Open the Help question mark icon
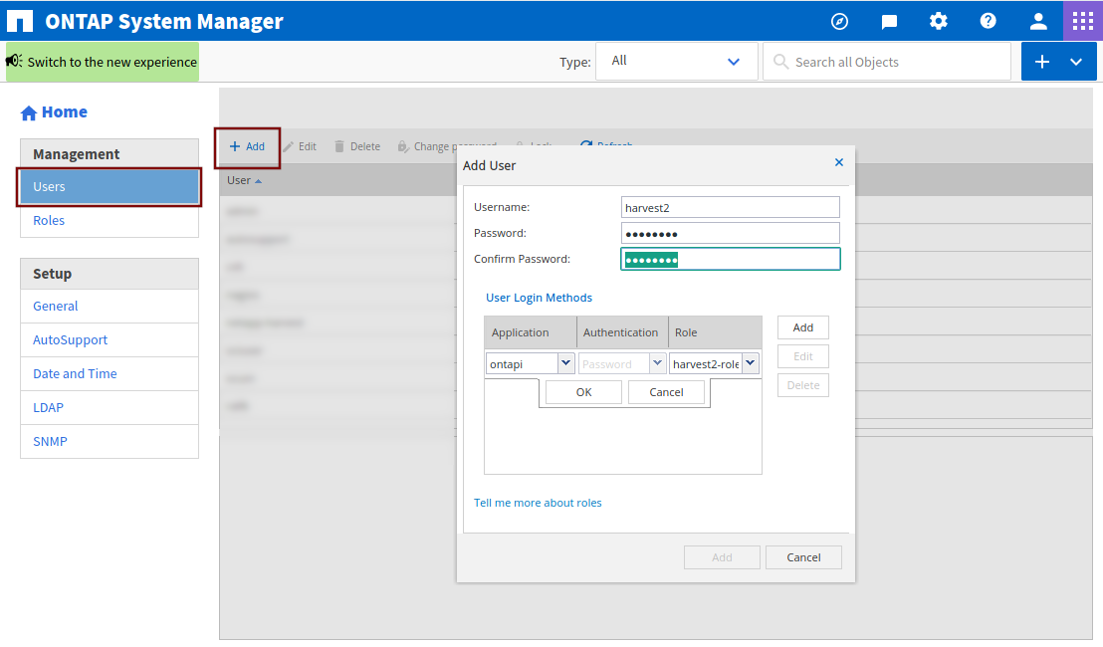 988,21
